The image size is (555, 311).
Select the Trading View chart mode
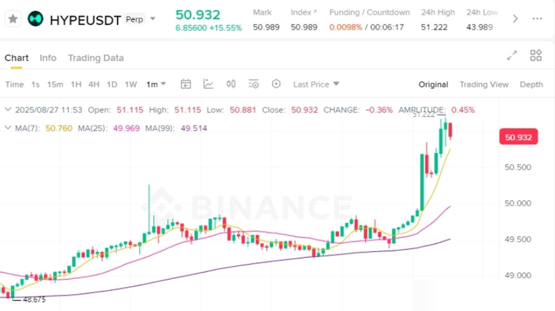click(x=483, y=84)
